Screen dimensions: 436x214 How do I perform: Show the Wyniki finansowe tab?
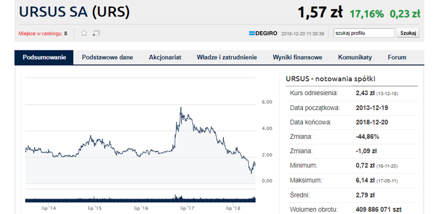click(297, 58)
